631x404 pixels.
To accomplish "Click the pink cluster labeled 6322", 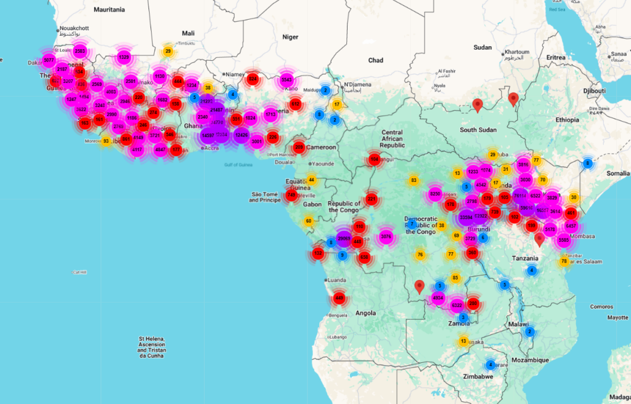I will click(x=457, y=305).
